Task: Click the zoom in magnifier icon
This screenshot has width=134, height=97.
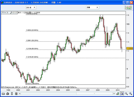Action: (131, 94)
